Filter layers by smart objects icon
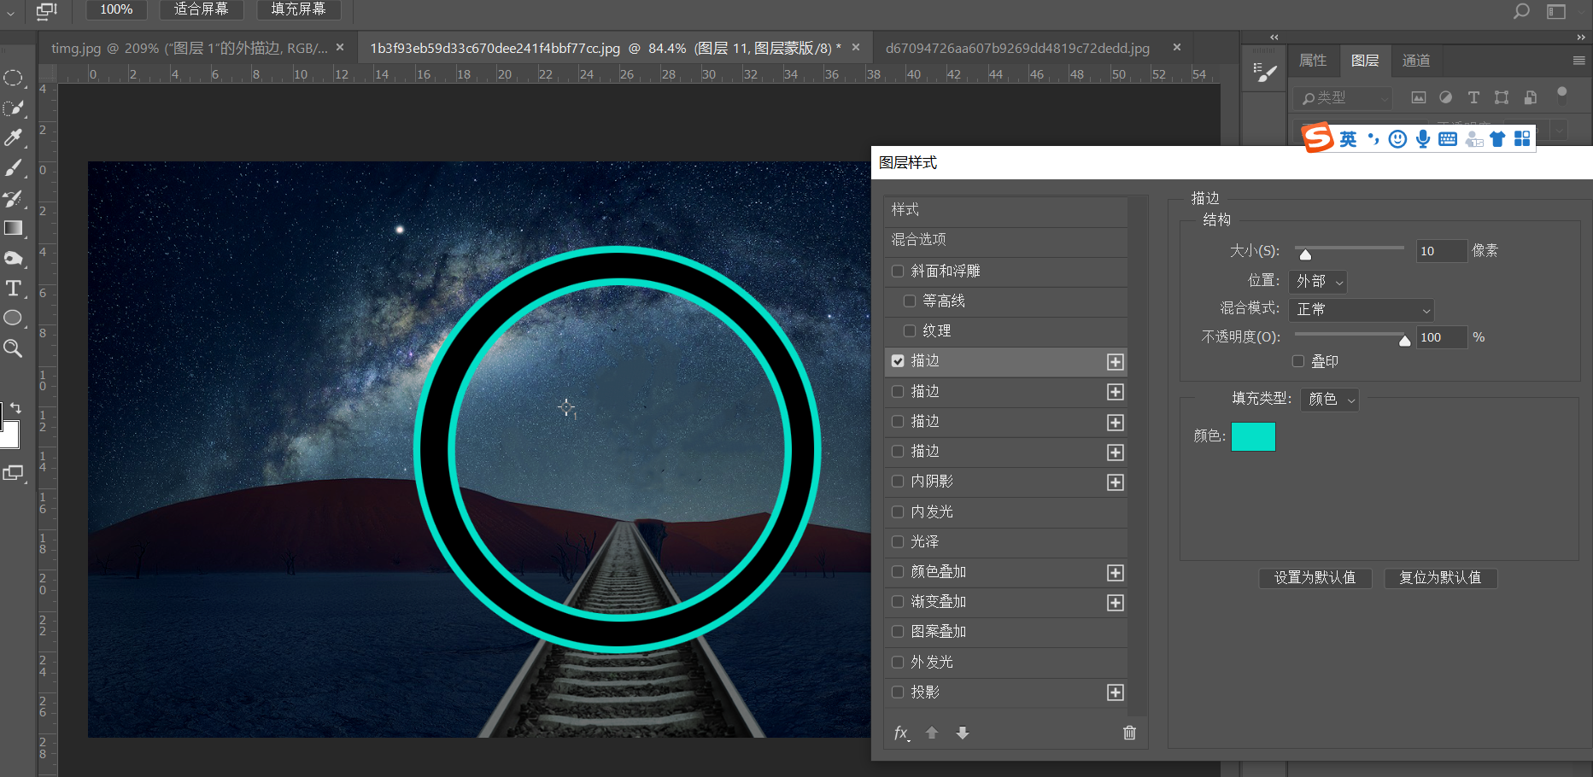The image size is (1593, 777). [x=1530, y=97]
